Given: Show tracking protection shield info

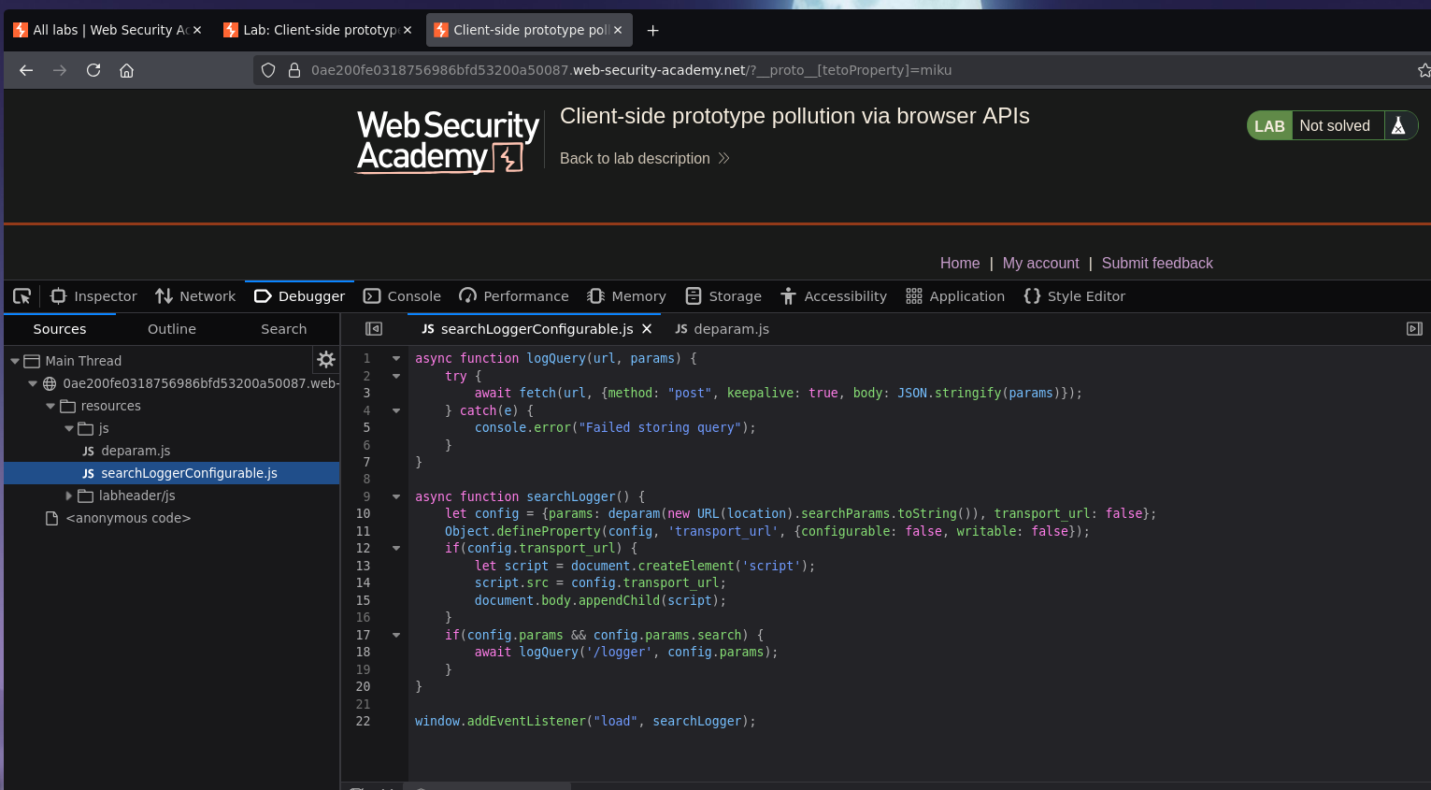Looking at the screenshot, I should [268, 70].
